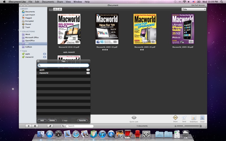
Task: Collapse the COLLECTIONS section
Action: click(x=21, y=31)
